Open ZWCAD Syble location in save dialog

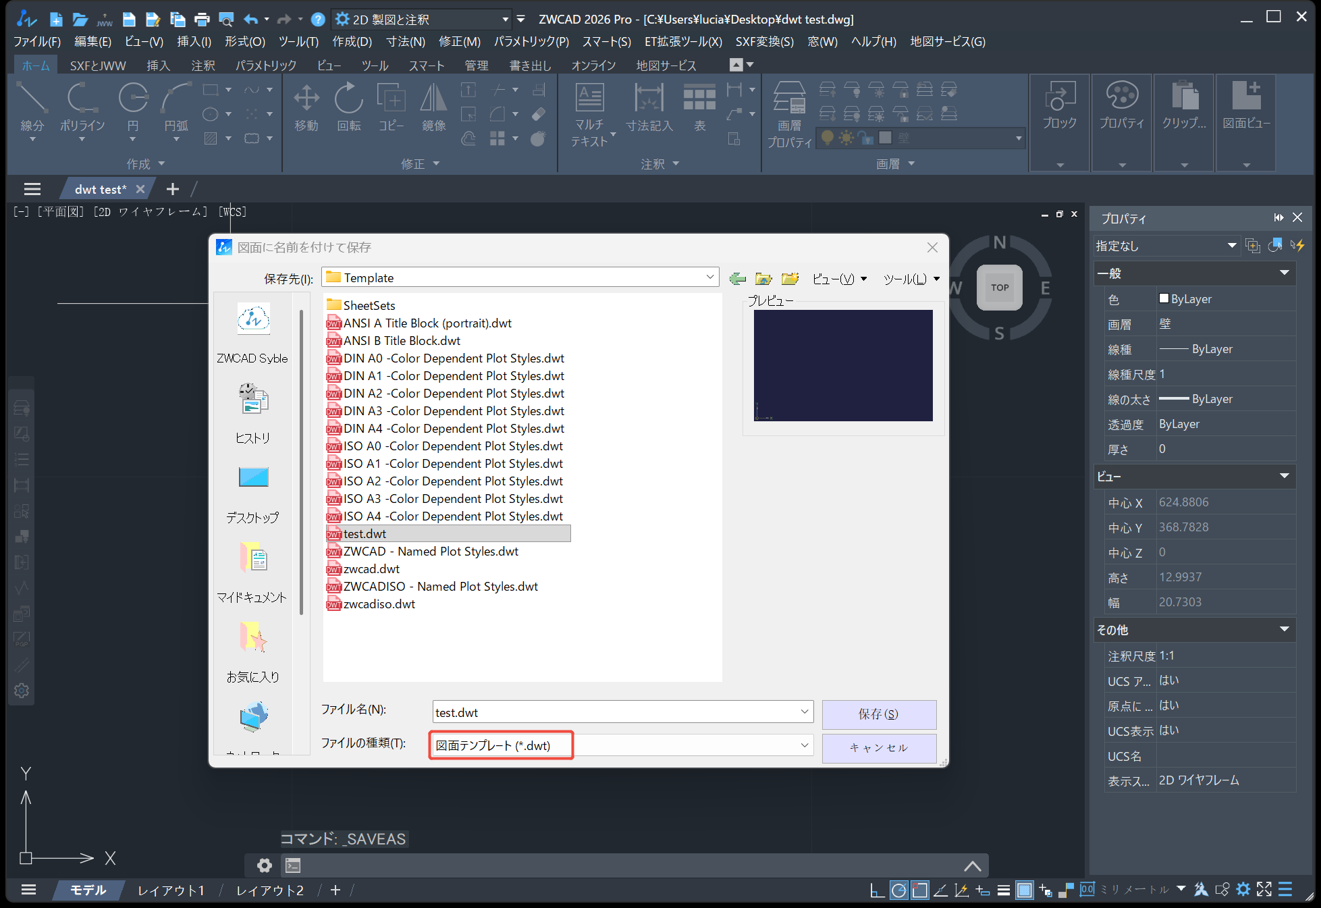pyautogui.click(x=253, y=332)
